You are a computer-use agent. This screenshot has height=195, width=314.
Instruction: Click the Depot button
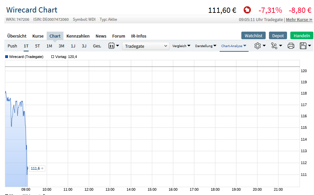[x=278, y=36]
